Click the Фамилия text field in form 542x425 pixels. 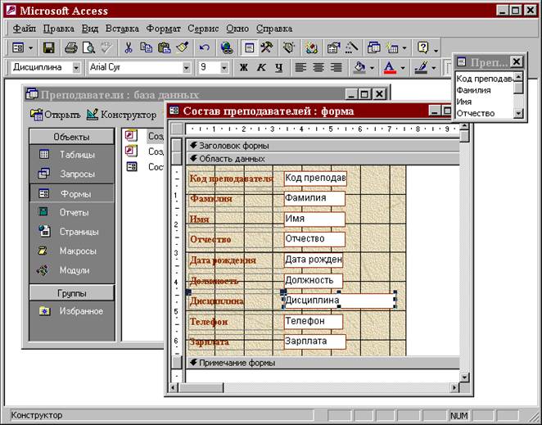point(314,198)
